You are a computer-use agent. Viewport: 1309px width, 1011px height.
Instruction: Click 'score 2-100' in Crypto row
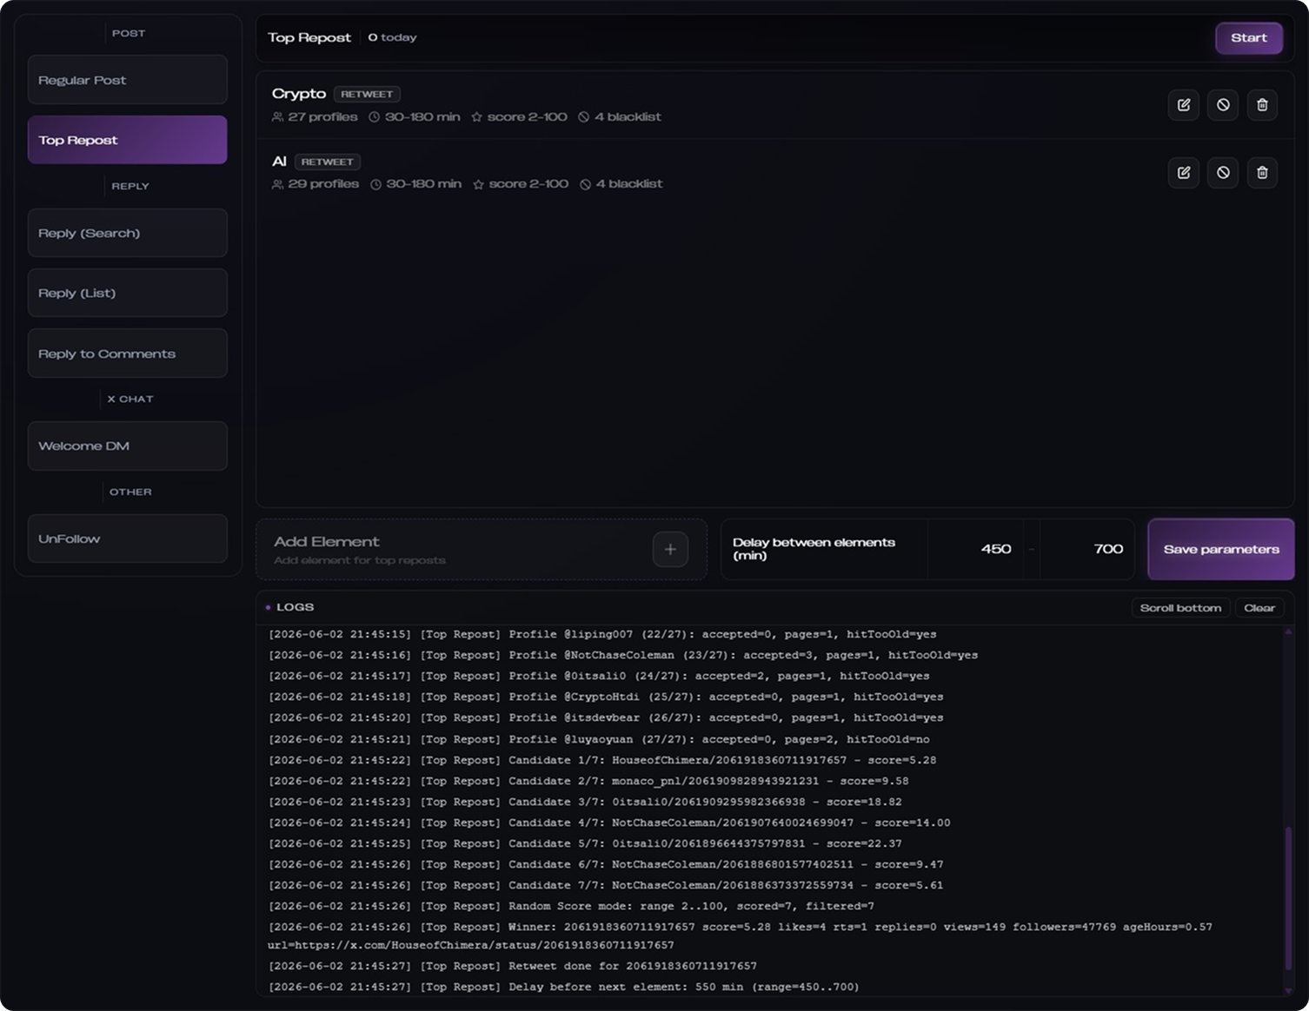[x=519, y=116]
